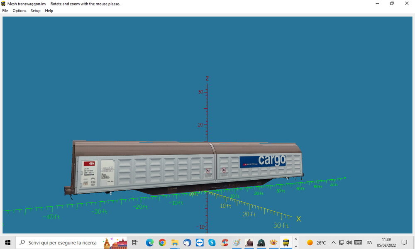Launch Microsoft Edge from taskbar
Viewport: 415px width, 249px height.
coord(149,242)
